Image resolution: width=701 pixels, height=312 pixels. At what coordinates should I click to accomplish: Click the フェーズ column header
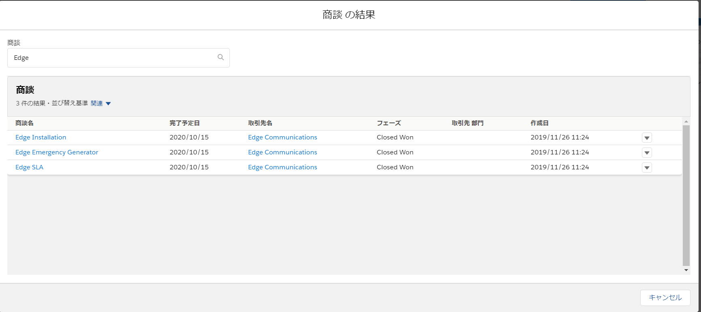coord(389,123)
